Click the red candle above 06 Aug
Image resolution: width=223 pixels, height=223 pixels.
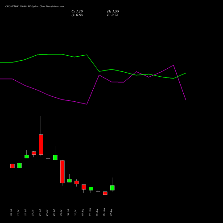[x=105, y=193]
